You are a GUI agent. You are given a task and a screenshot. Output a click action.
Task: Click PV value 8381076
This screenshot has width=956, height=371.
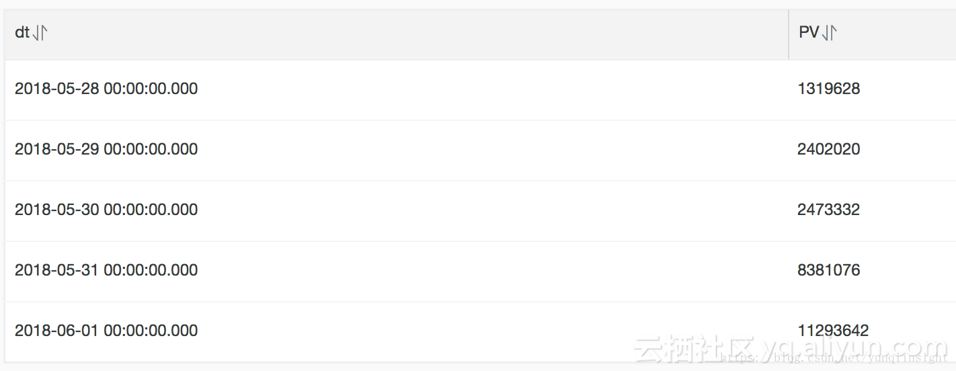point(828,270)
